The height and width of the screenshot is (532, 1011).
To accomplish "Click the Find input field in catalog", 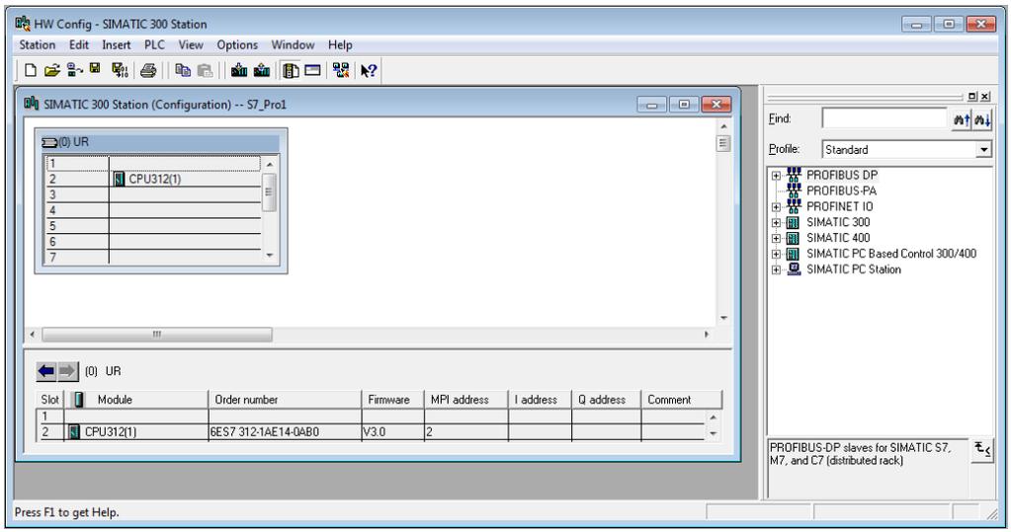I will [884, 118].
